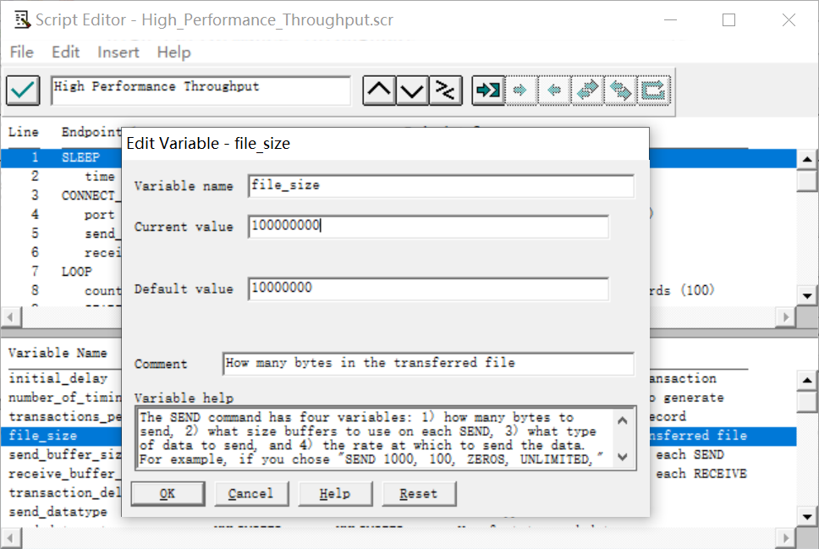Viewport: 819px width, 549px height.
Task: Click variable list horizontal scroll left arrow
Action: click(11, 538)
